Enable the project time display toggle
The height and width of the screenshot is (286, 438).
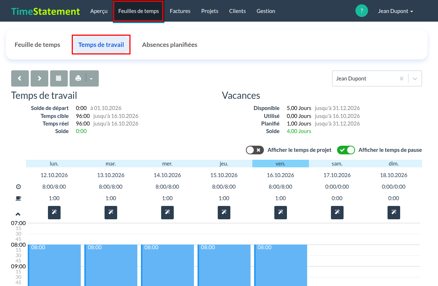[255, 150]
